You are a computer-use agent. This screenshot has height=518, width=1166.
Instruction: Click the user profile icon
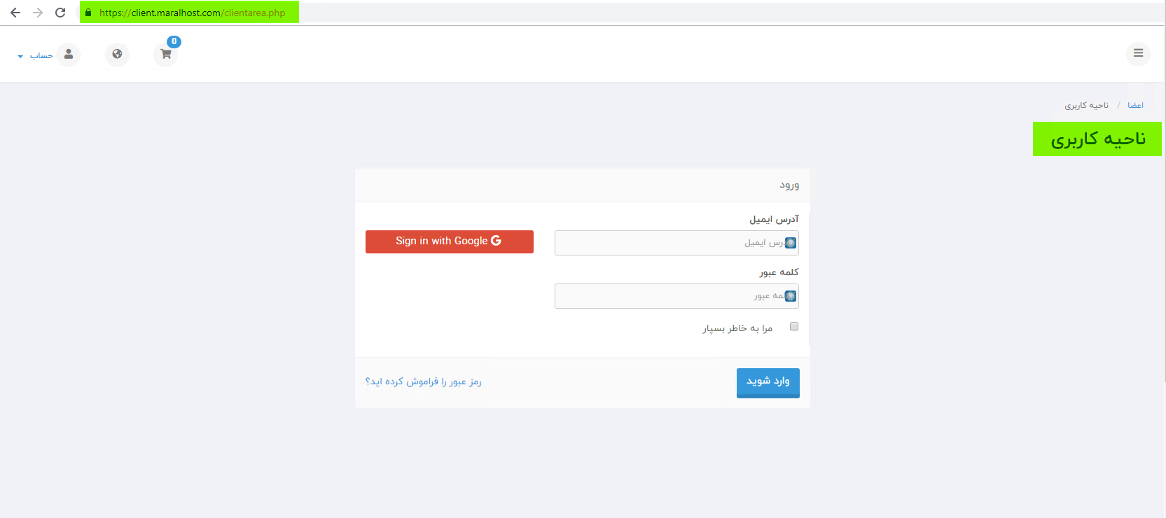[69, 54]
